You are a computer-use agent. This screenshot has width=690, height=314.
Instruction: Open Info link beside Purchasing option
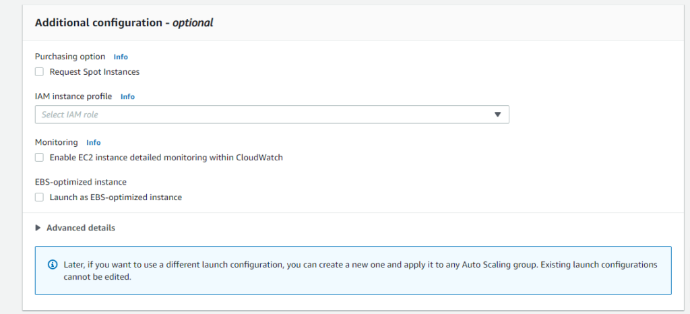point(121,57)
